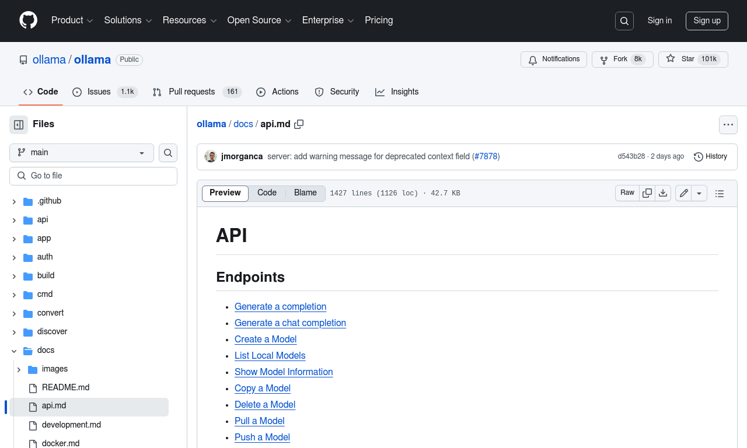Fork the repository using Fork button
Image resolution: width=747 pixels, height=448 pixels.
623,60
